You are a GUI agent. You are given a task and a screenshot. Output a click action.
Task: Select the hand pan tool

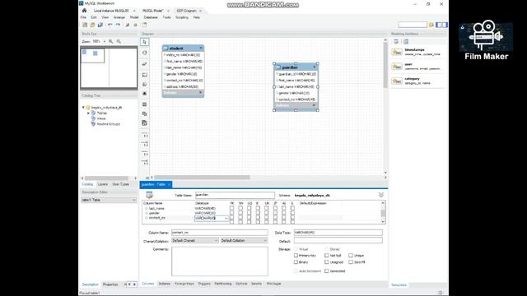[x=145, y=53]
